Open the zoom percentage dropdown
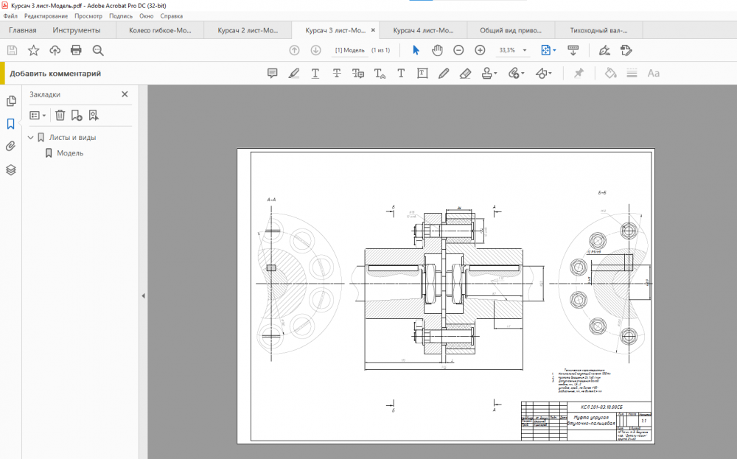Image resolution: width=737 pixels, height=459 pixels. [x=525, y=50]
